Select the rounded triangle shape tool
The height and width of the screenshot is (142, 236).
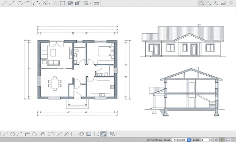pos(34,134)
